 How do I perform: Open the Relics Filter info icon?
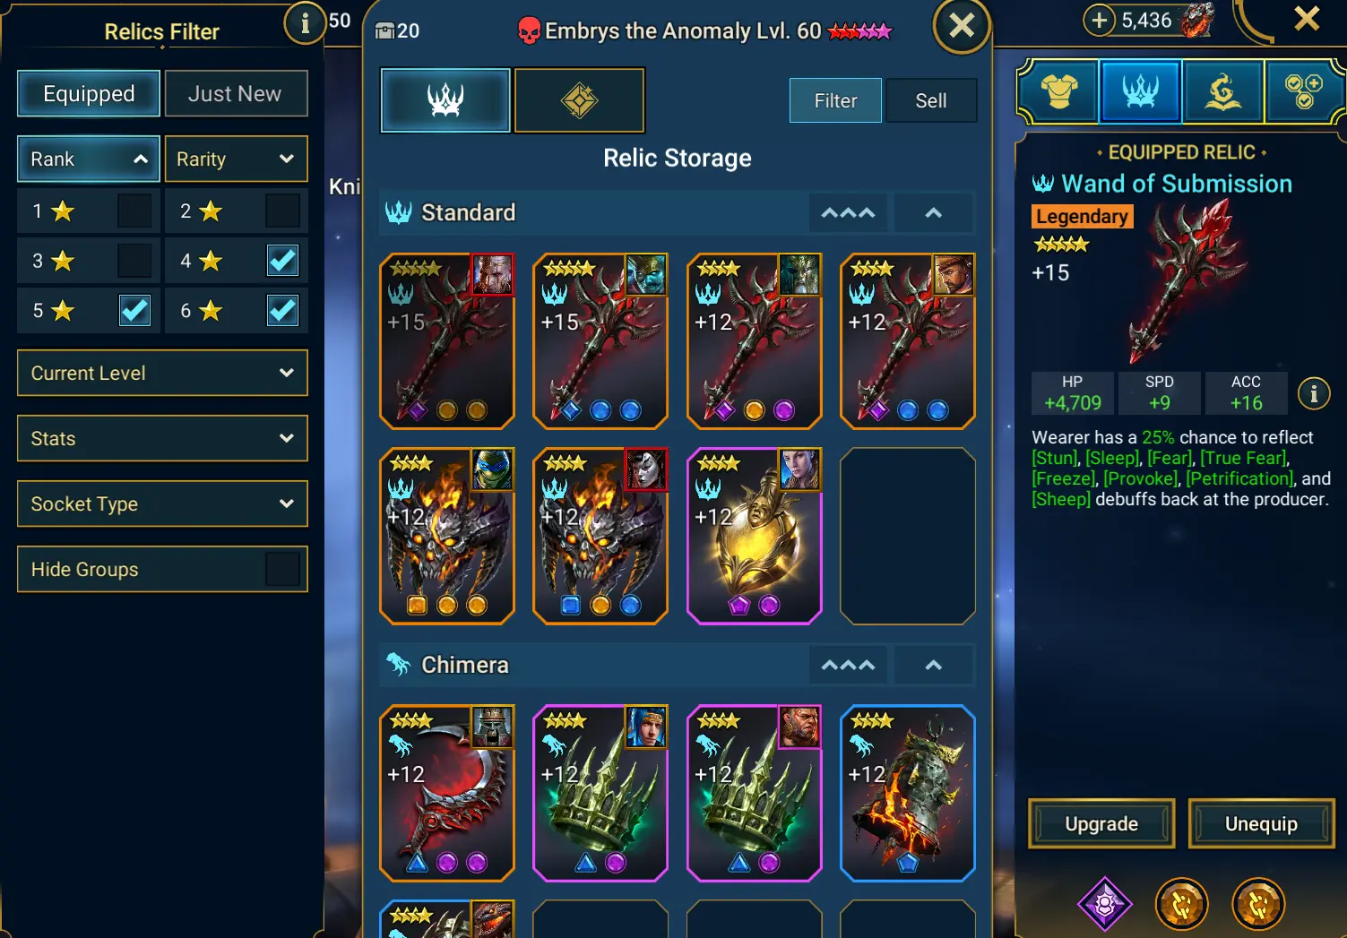pyautogui.click(x=305, y=23)
